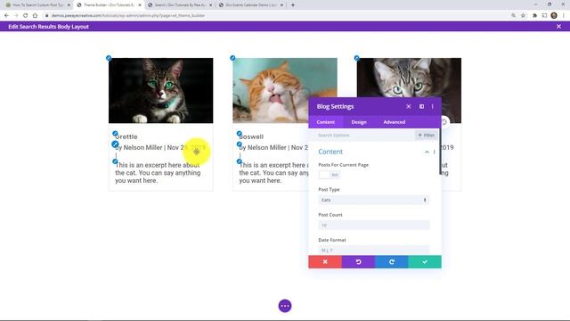
Task: Collapse the Content section
Action: pyautogui.click(x=427, y=152)
